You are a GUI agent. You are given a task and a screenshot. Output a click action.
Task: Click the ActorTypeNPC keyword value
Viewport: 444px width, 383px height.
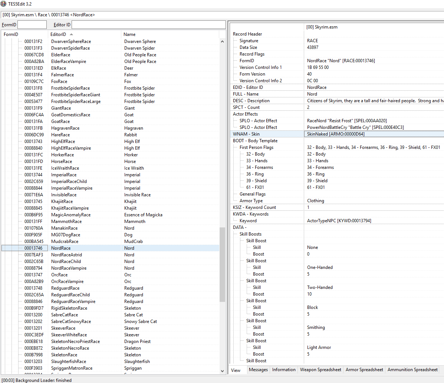point(339,221)
